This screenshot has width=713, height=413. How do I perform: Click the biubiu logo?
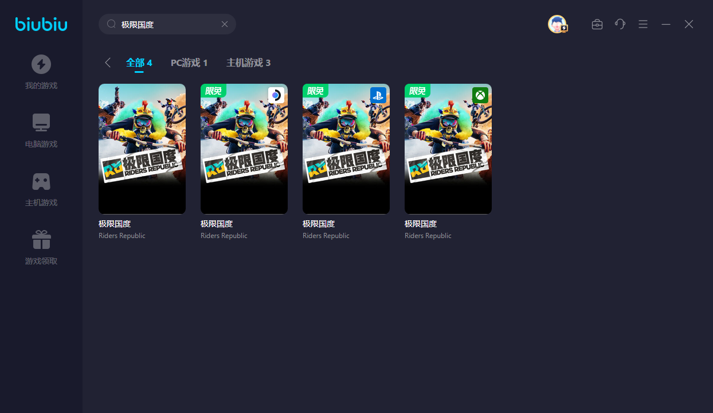point(41,24)
